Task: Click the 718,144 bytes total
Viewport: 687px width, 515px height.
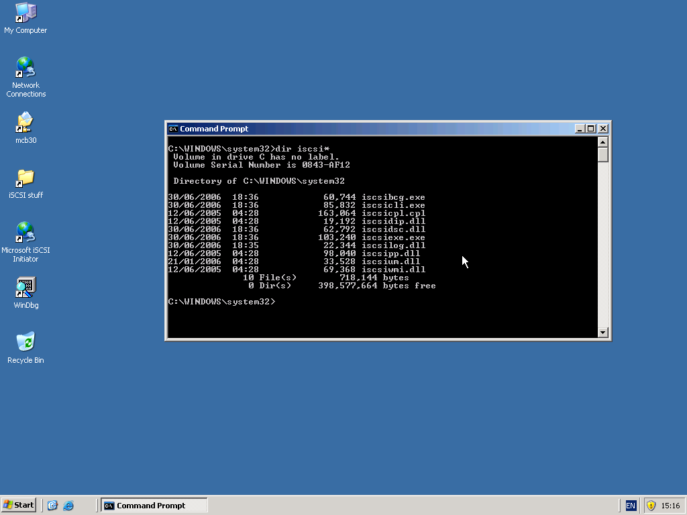Action: point(374,278)
